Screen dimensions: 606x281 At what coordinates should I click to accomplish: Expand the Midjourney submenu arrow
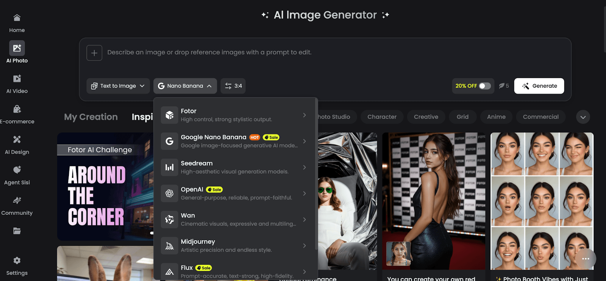(305, 245)
